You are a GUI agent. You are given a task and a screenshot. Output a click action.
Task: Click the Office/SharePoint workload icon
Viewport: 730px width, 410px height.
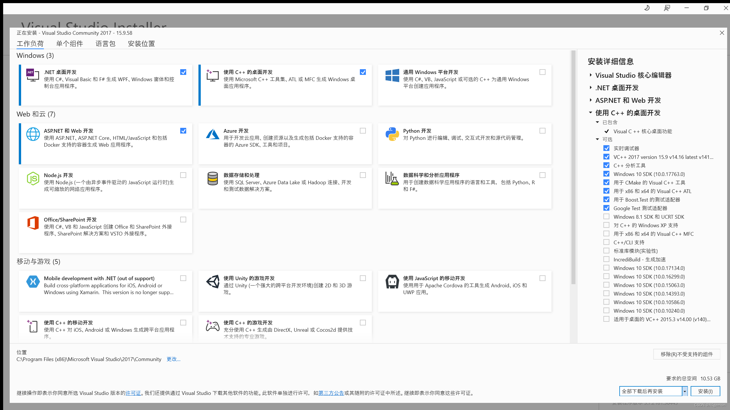pos(33,223)
